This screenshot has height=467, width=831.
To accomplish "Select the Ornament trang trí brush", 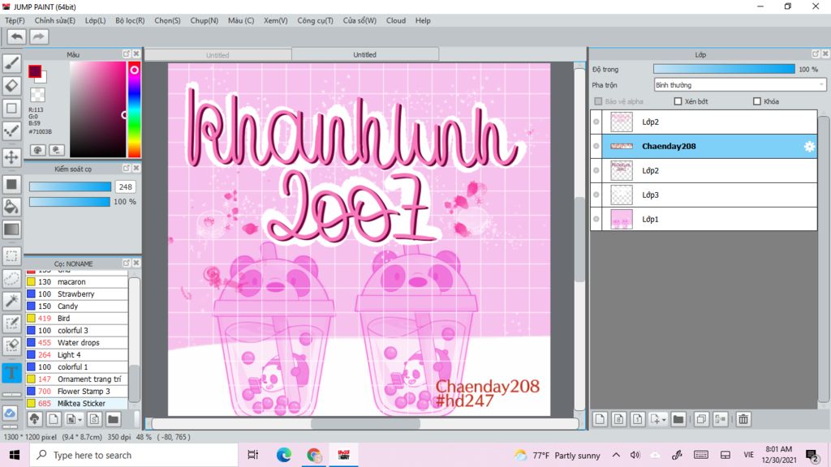I will (77, 379).
